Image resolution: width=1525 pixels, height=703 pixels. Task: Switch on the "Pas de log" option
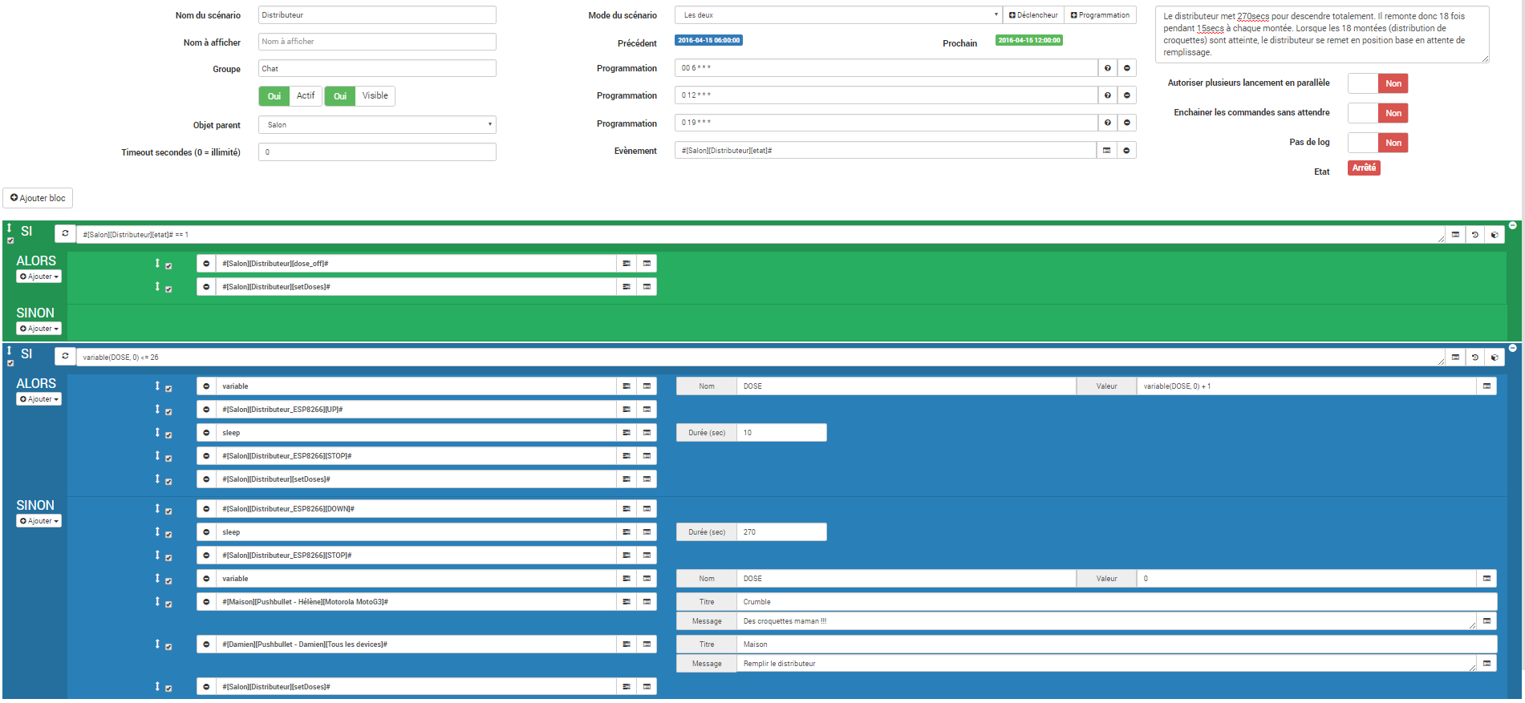coord(1377,143)
